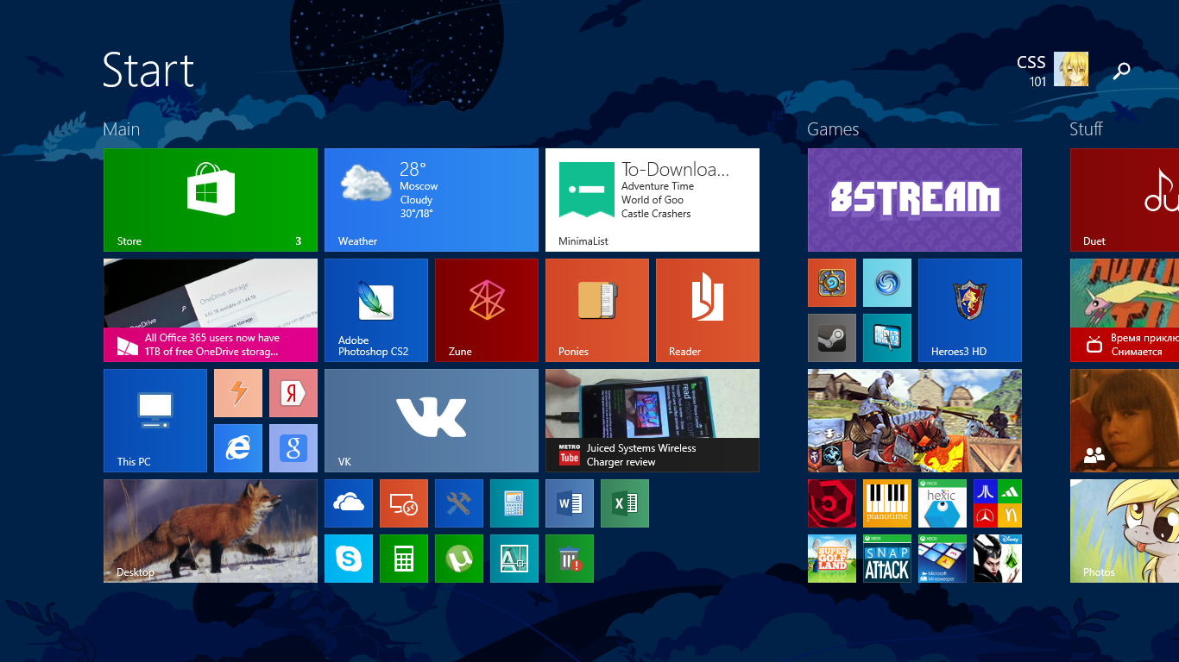Open the desktop Calculator tile on teal
1179x662 pixels.
(514, 503)
